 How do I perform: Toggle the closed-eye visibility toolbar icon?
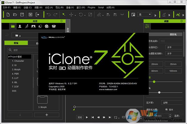[x=122, y=15]
